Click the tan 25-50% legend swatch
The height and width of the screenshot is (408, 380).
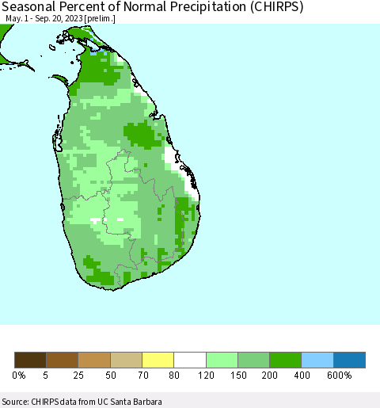[94, 360]
